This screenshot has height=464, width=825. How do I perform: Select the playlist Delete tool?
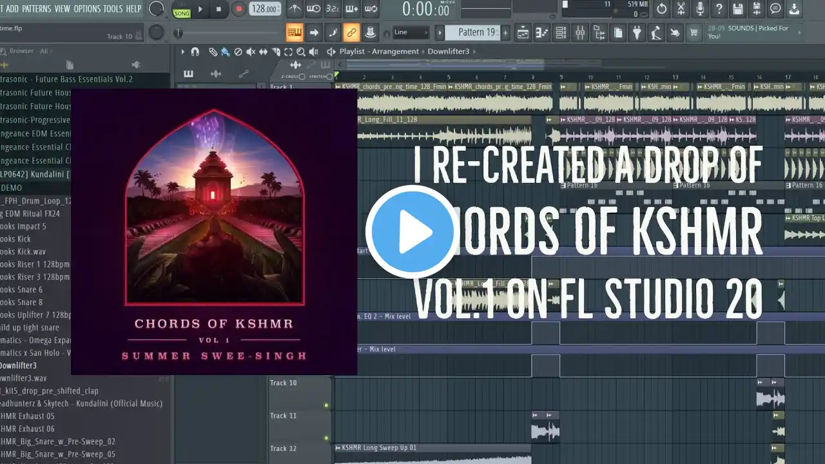(x=238, y=52)
